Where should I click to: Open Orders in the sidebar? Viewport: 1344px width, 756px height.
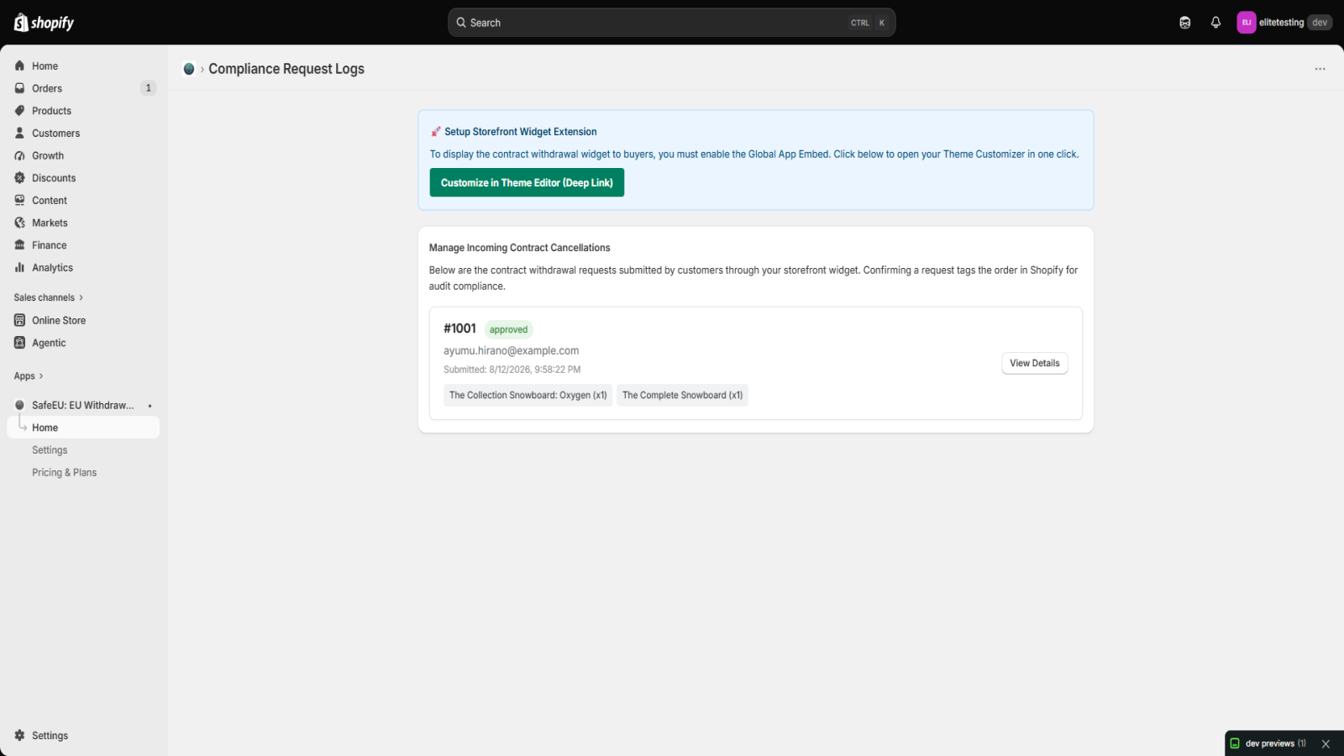click(83, 88)
